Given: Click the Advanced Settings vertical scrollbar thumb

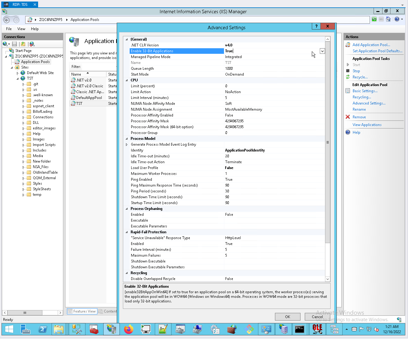Looking at the screenshot, I should click(x=328, y=142).
